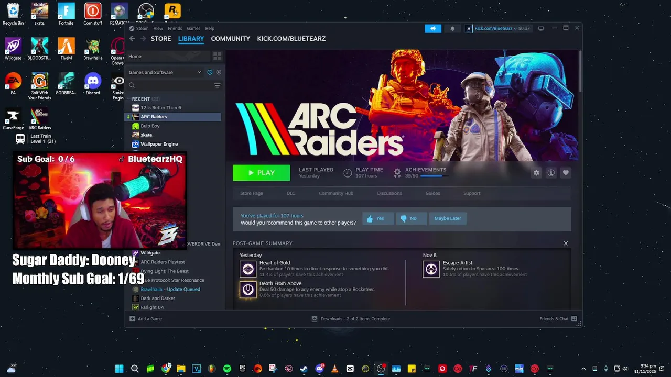Open ARC Raiders manage settings gear
This screenshot has width=671, height=377.
pos(536,173)
